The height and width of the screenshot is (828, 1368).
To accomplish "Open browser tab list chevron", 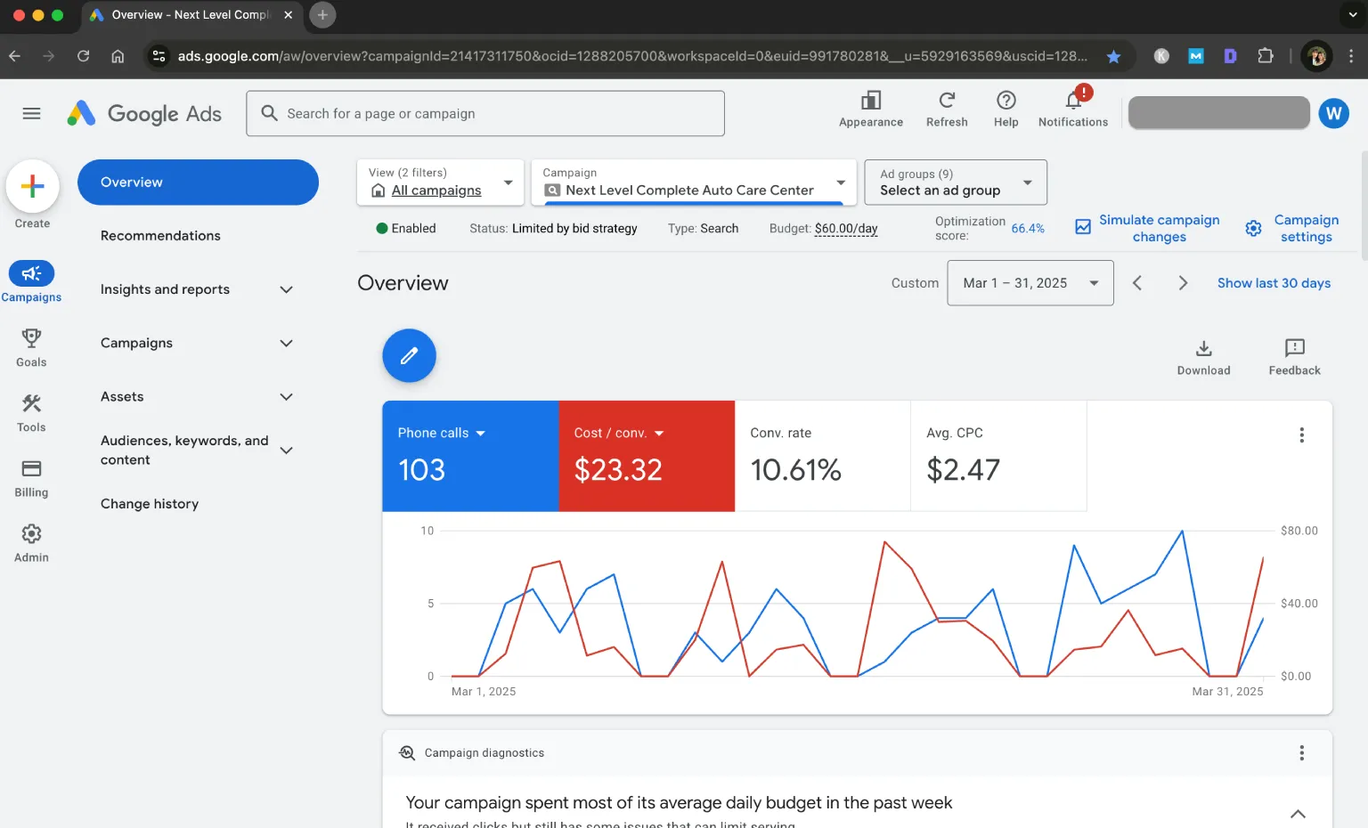I will point(1352,15).
